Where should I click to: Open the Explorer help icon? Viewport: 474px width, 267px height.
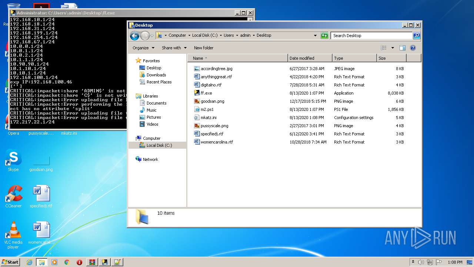click(413, 48)
